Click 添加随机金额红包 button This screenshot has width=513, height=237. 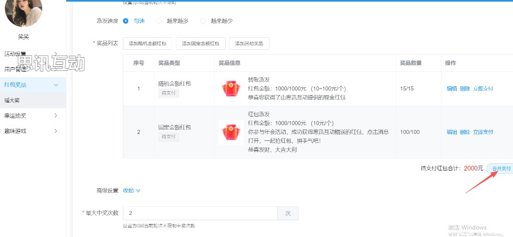148,44
